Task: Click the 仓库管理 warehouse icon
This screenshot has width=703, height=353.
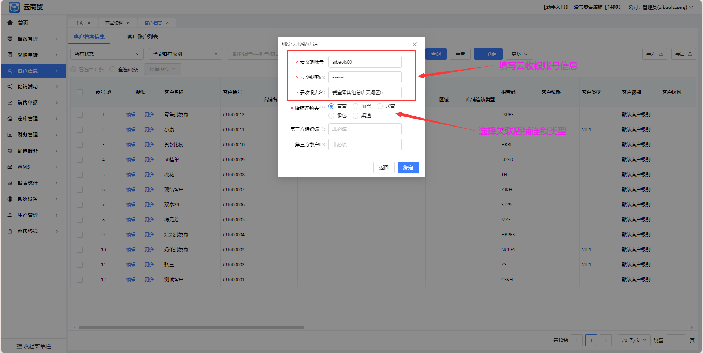Action: pos(10,119)
